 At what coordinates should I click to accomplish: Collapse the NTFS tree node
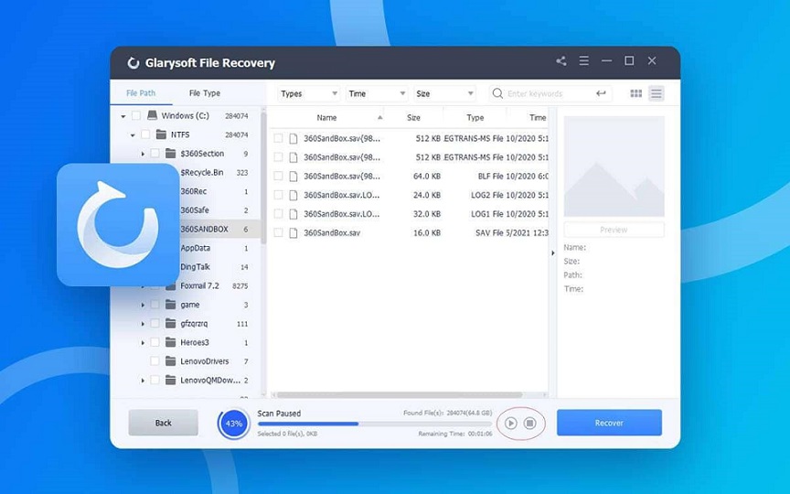(133, 135)
